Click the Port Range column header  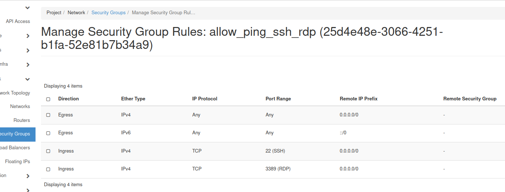278,99
